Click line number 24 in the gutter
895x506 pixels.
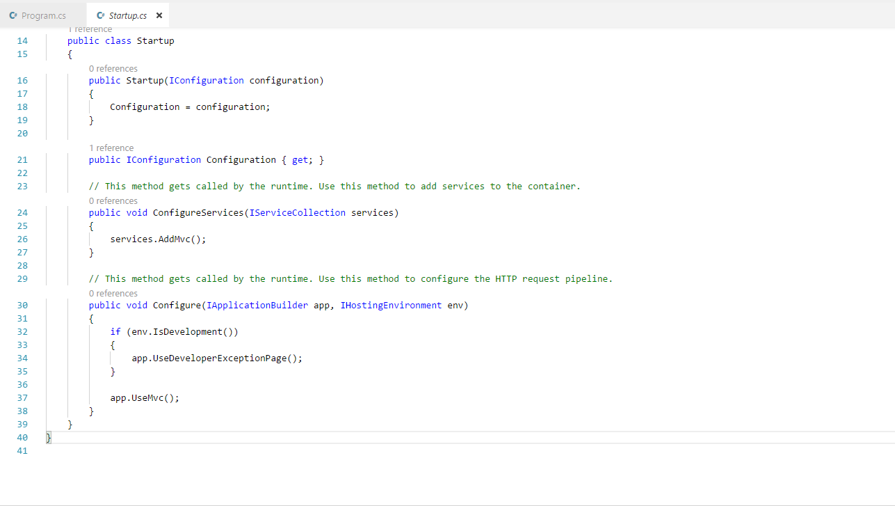pyautogui.click(x=22, y=213)
